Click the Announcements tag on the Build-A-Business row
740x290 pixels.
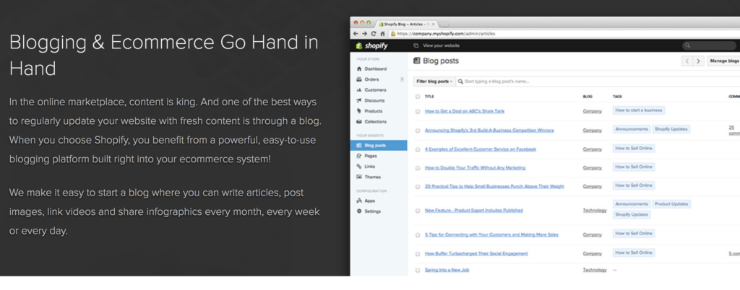(x=632, y=129)
